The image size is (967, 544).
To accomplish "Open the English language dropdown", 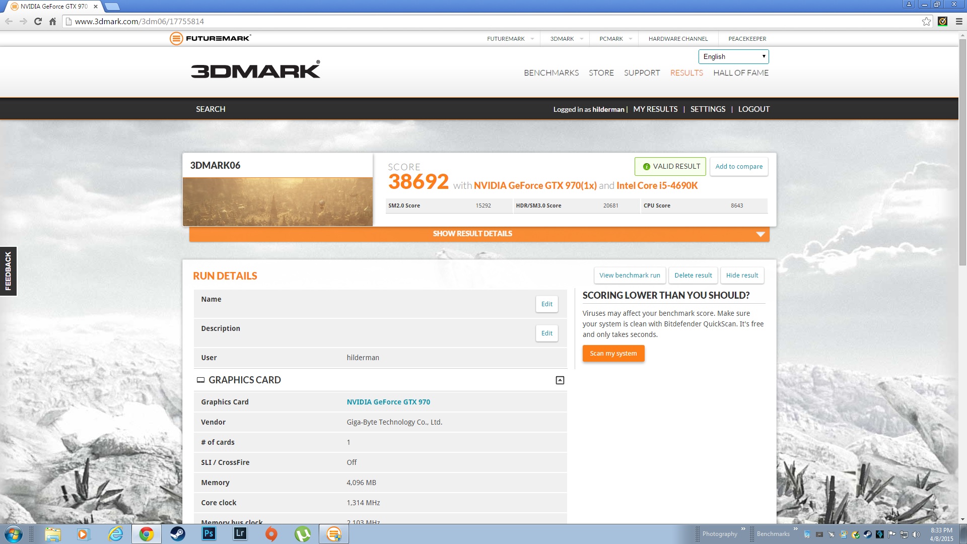I will [733, 56].
